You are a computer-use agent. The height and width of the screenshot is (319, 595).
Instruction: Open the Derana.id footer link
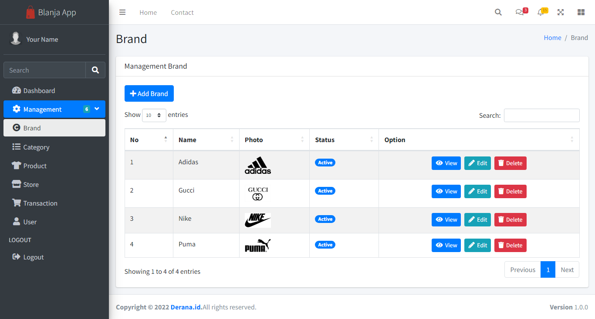[x=186, y=307]
